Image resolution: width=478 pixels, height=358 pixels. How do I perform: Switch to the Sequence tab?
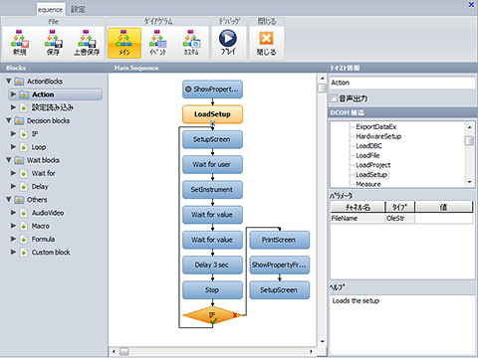50,9
